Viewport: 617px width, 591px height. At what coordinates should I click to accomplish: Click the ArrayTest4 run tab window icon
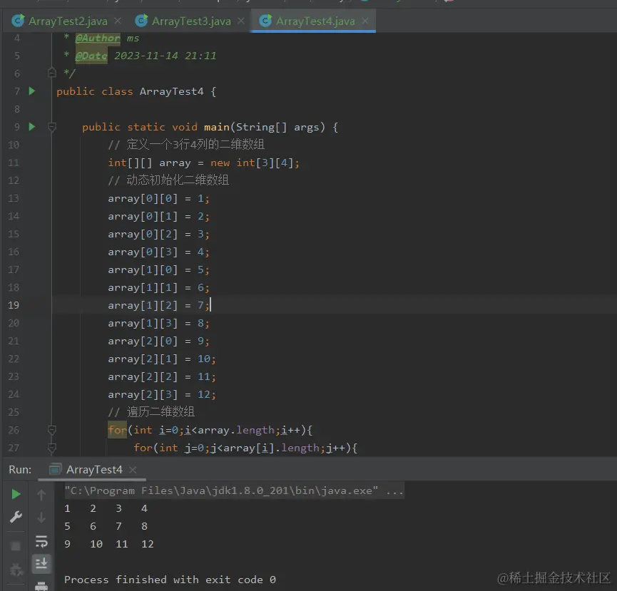pos(55,469)
